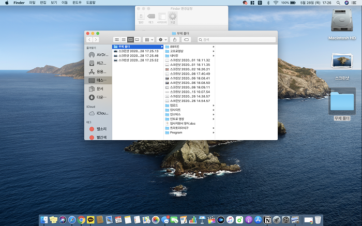The image size is (362, 226).
Task: Open Documents (문서) in the sidebar
Action: pos(98,89)
